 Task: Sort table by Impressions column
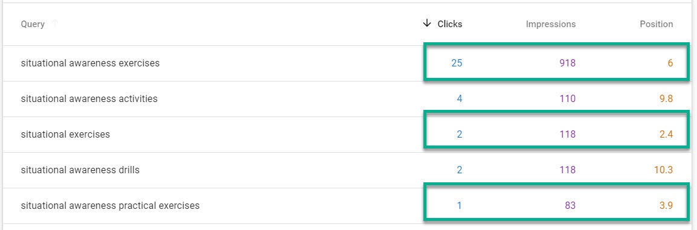(550, 24)
